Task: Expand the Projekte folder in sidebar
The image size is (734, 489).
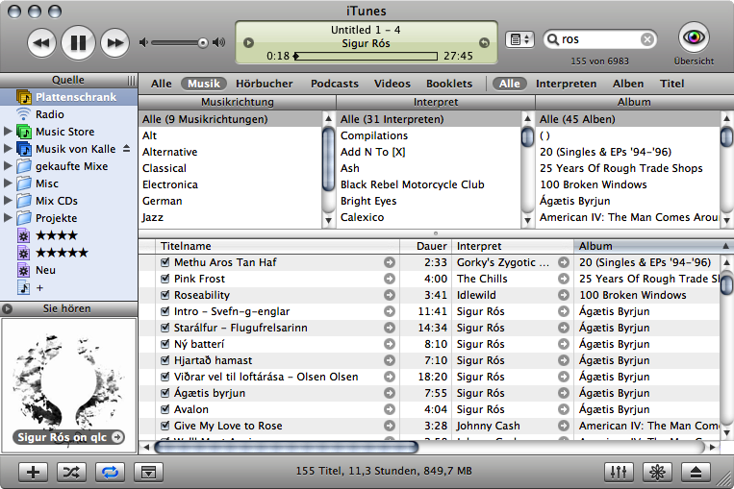Action: [x=9, y=218]
